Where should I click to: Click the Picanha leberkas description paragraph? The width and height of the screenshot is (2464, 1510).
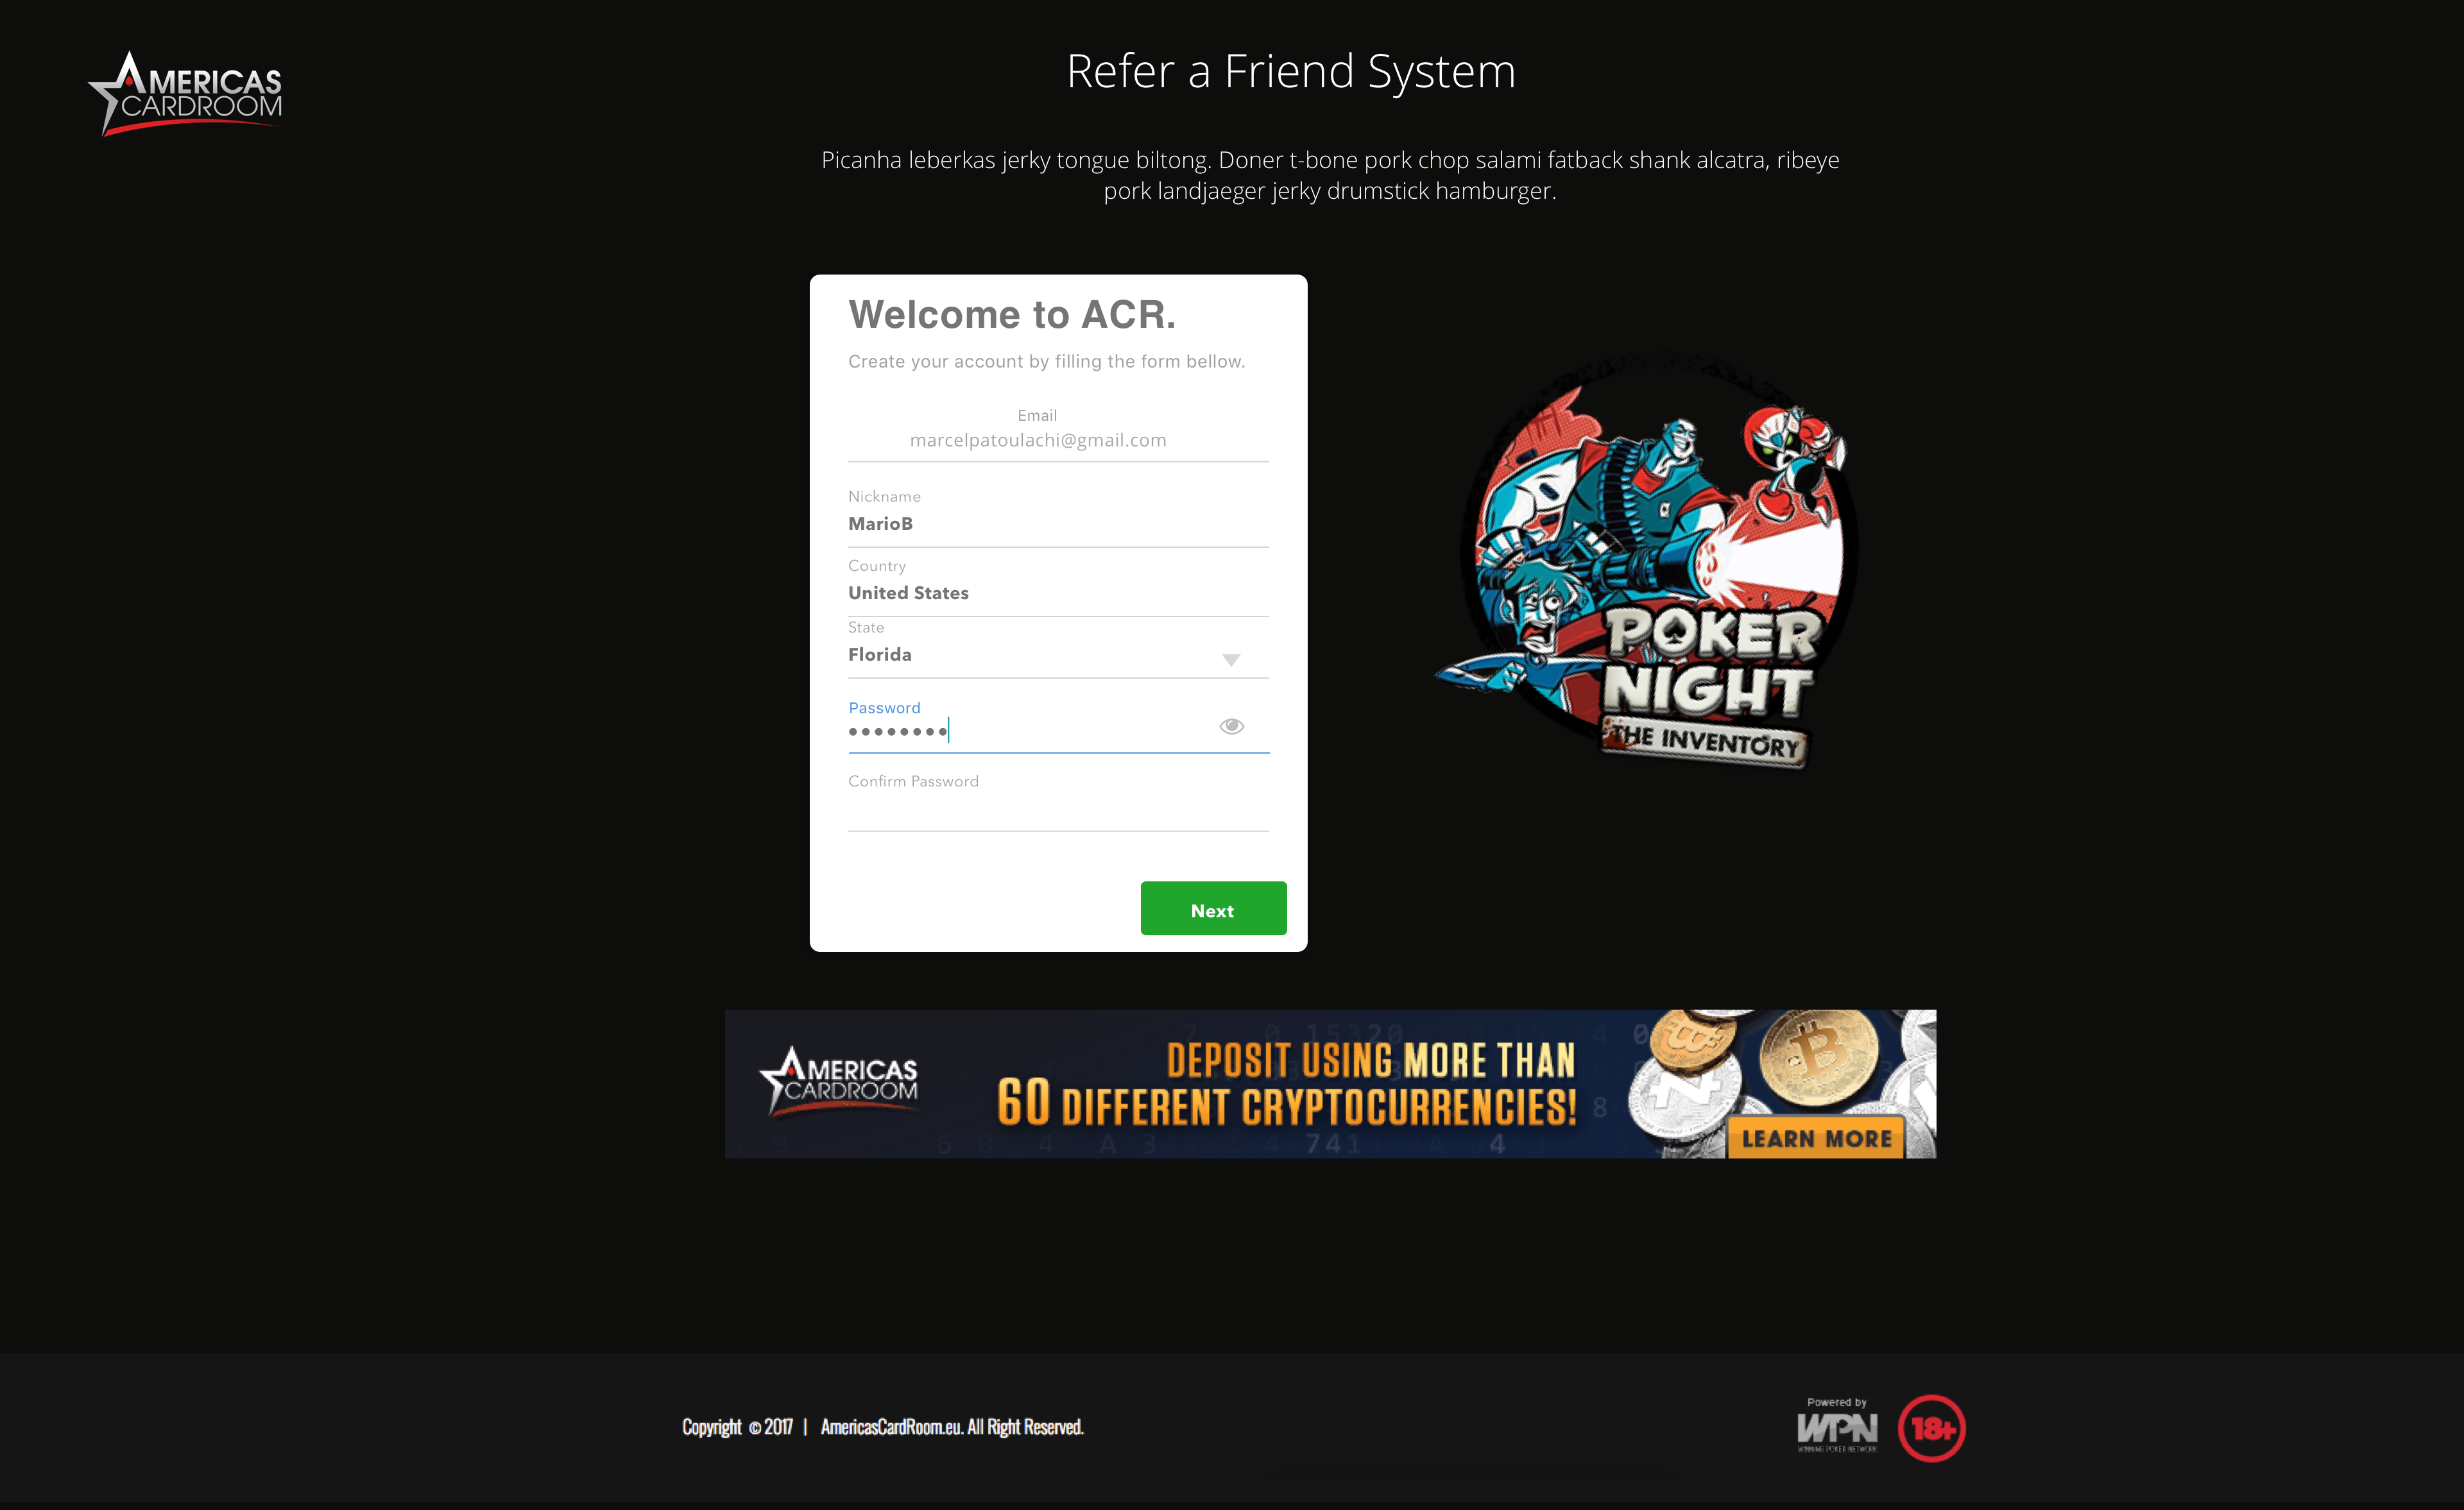pyautogui.click(x=1330, y=175)
